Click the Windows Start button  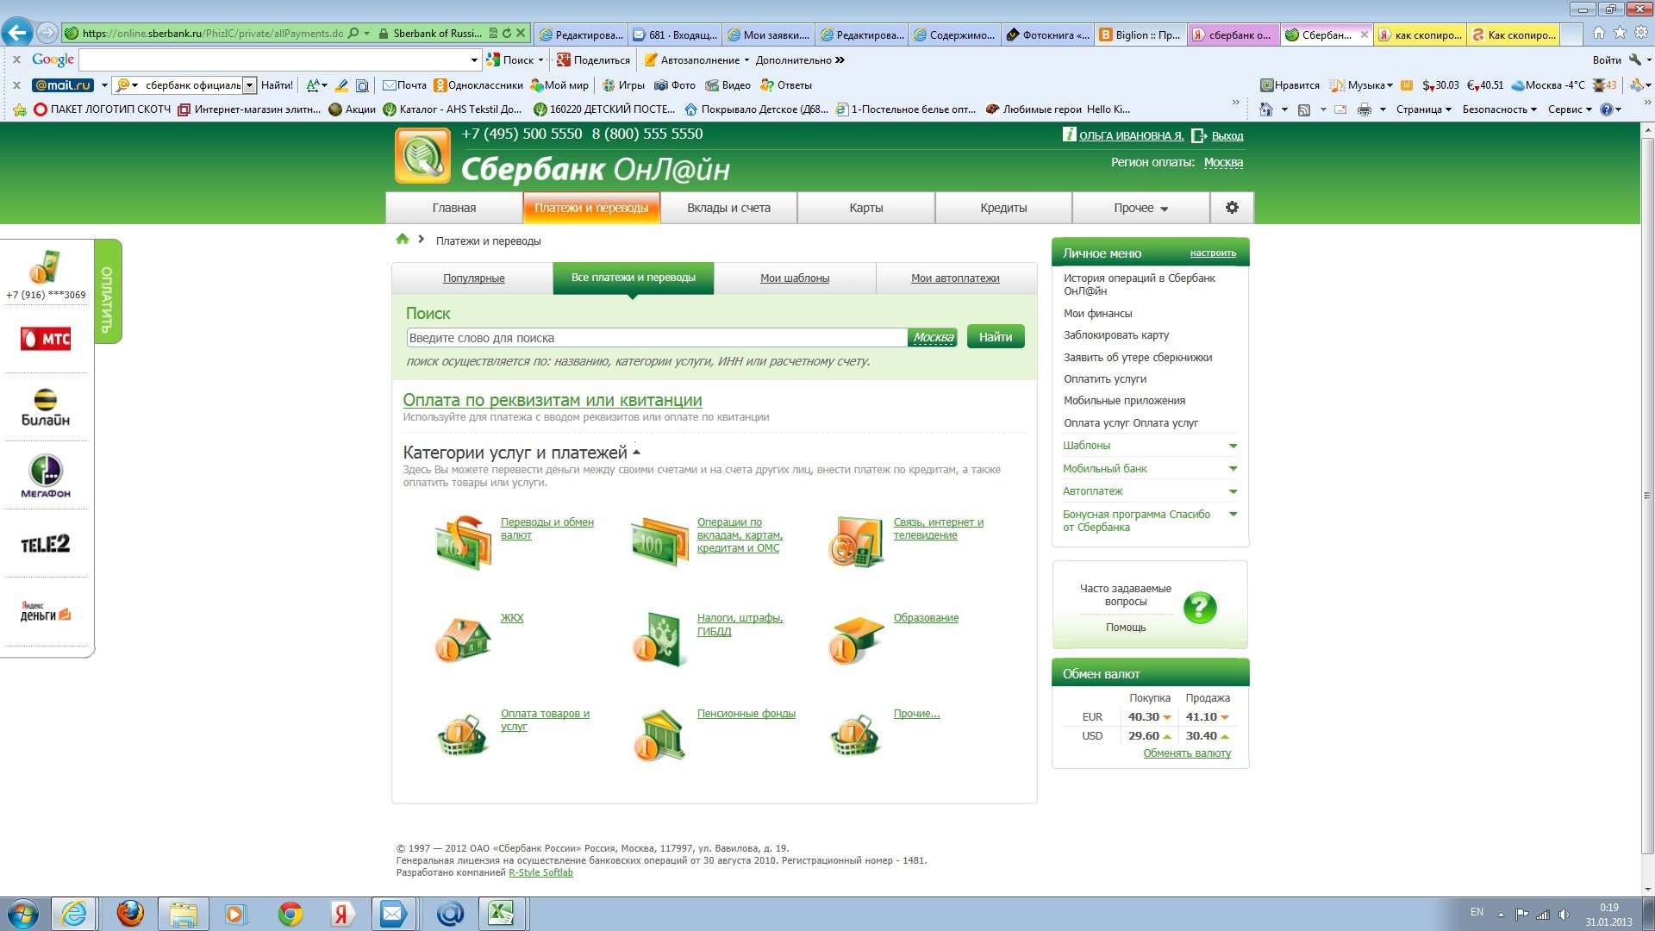click(x=22, y=914)
